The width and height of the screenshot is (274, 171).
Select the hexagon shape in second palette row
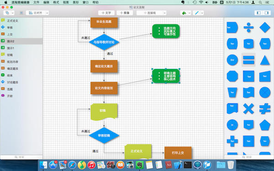265,44
